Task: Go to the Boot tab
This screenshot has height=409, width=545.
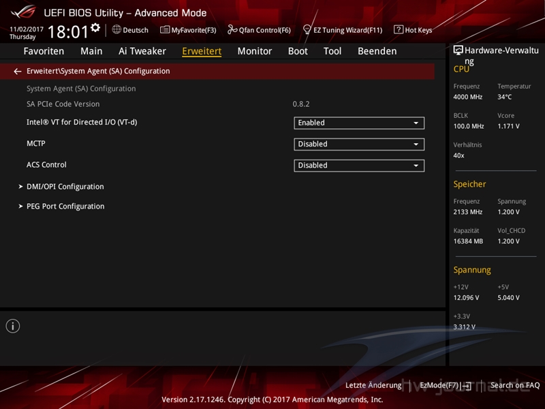Action: pos(298,51)
